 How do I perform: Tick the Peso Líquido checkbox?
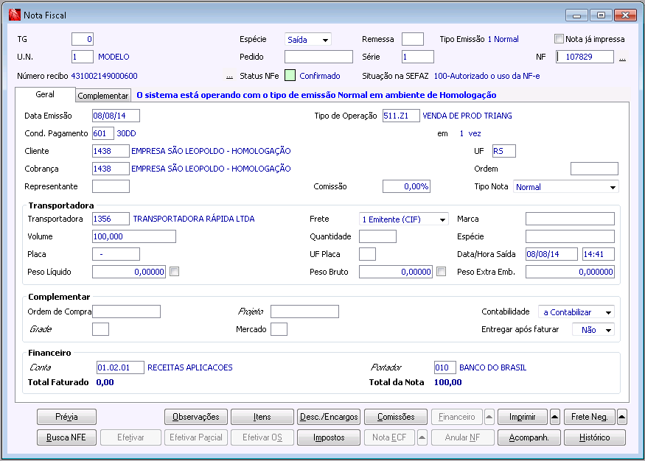175,272
